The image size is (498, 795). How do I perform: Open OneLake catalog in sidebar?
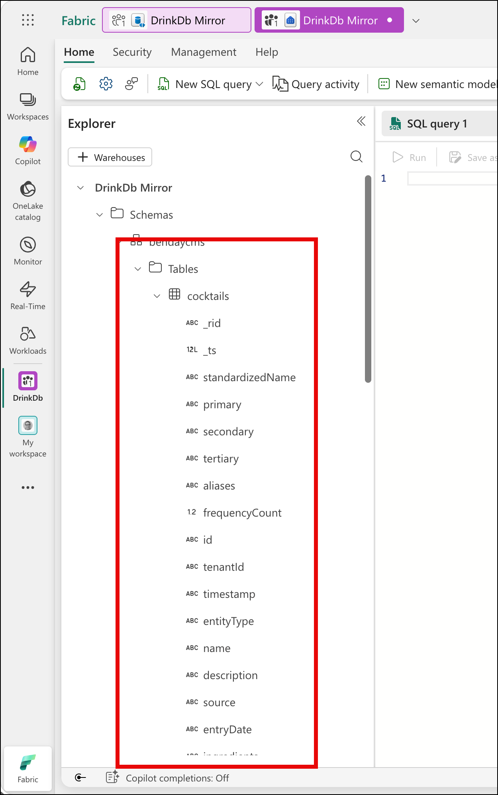pos(28,200)
